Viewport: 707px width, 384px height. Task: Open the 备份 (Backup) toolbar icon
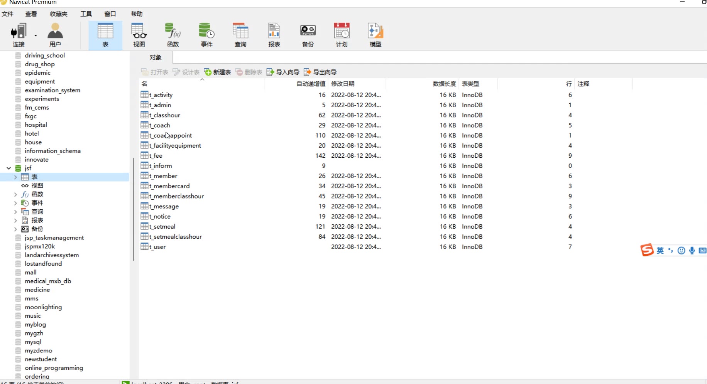coord(308,35)
